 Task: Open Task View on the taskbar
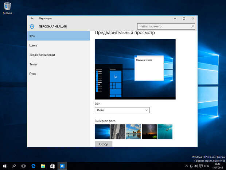[x=23, y=166]
